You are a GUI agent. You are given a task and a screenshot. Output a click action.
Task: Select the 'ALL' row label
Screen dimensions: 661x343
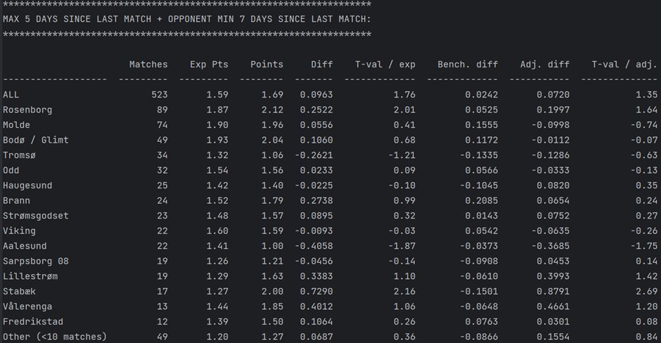(x=11, y=95)
